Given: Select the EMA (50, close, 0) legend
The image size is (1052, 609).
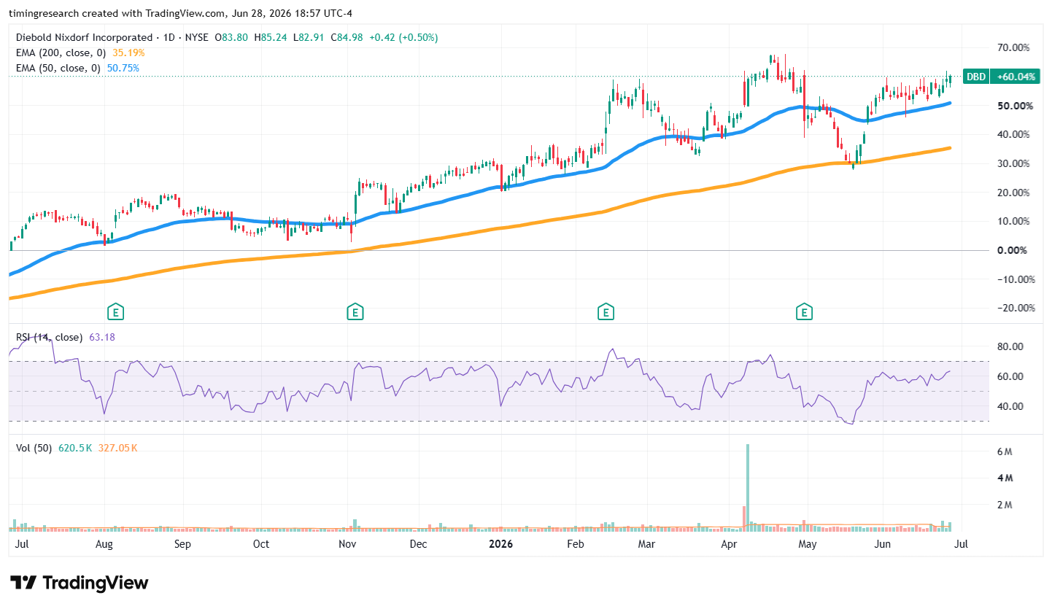Looking at the screenshot, I should click(x=58, y=68).
